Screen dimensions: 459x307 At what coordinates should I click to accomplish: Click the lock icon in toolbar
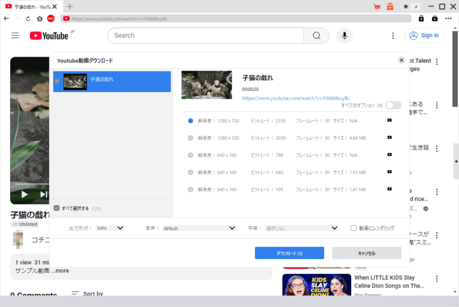click(421, 19)
